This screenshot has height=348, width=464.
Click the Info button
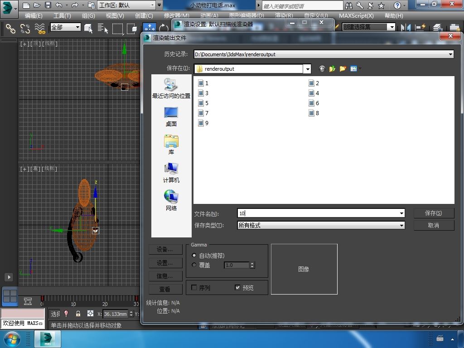click(x=165, y=276)
